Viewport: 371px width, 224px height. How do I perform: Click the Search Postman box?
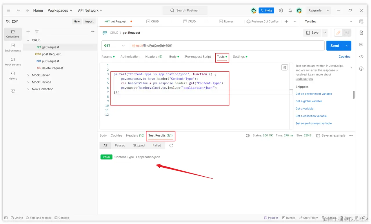click(185, 10)
